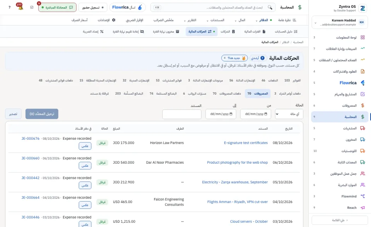Viewport: 371px width, 227px height.
Task: Open Flowmind sidebar icon
Action: (362, 196)
